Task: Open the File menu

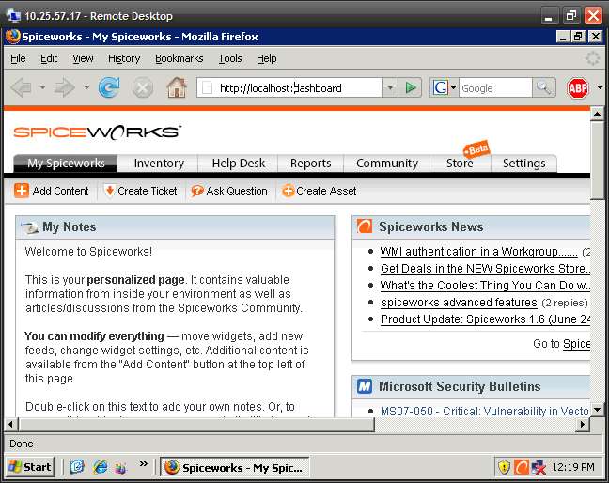Action: pos(18,58)
